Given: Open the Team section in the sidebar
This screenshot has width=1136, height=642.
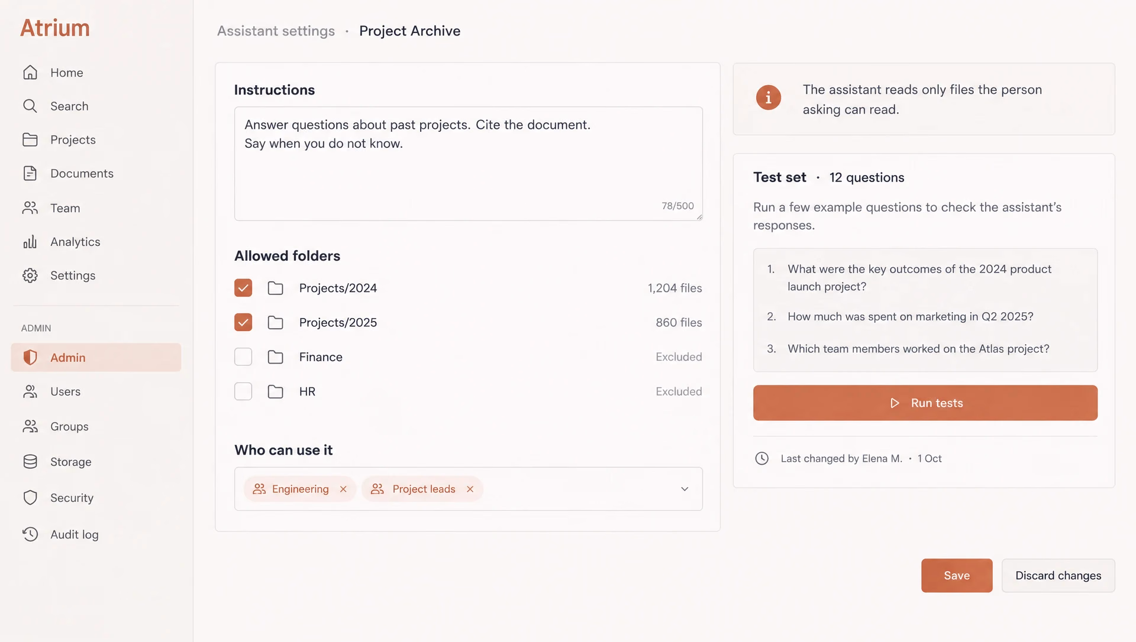Looking at the screenshot, I should [x=96, y=208].
